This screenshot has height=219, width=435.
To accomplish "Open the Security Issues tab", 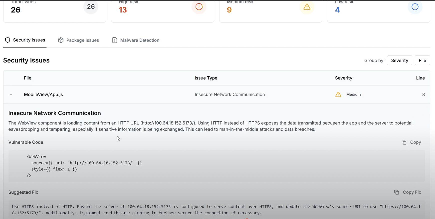I will click(x=25, y=40).
